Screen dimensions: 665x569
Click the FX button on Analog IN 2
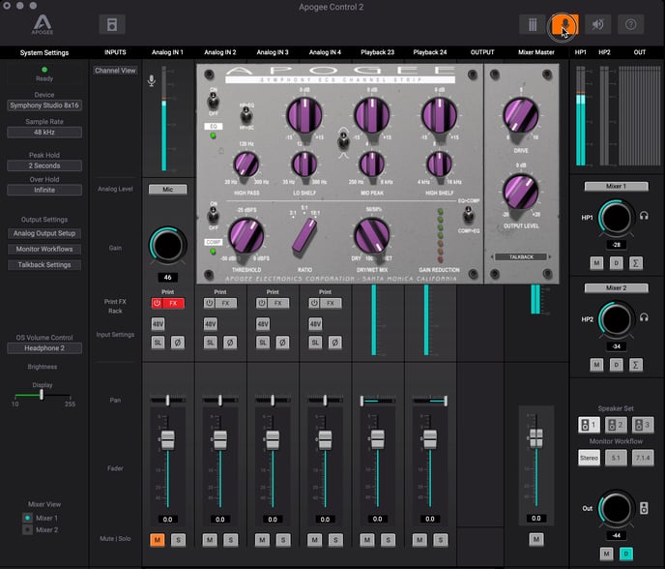pos(225,303)
